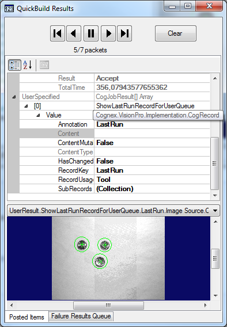The height and width of the screenshot is (327, 227).
Task: Jump to the first packet
Action: pos(58,33)
